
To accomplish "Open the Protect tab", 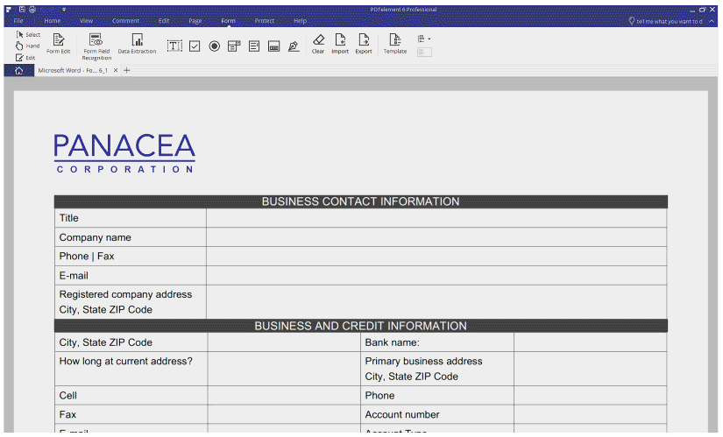I will [264, 20].
